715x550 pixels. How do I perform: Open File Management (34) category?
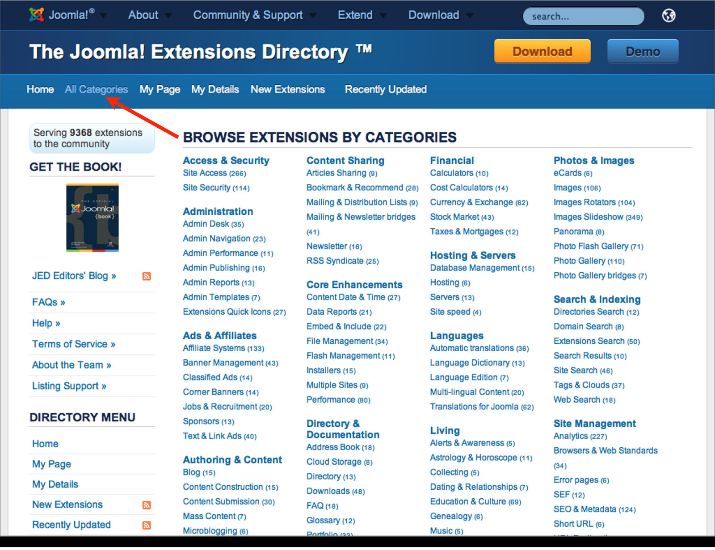[x=347, y=342]
